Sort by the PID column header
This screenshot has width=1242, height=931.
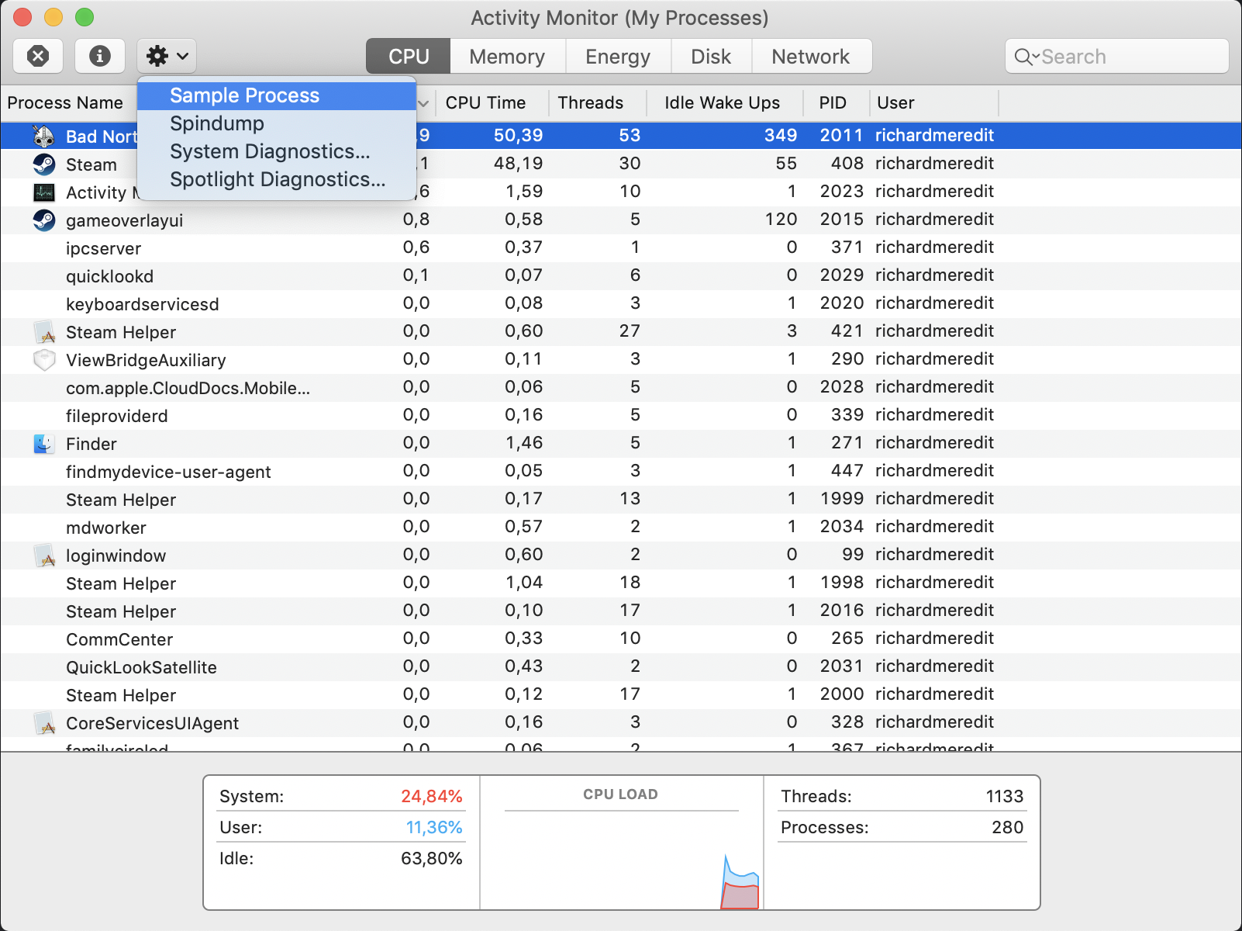(833, 102)
